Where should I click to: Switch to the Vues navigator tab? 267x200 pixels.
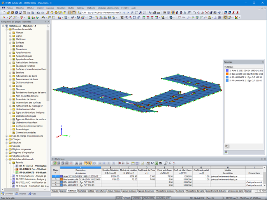[x=32, y=194]
